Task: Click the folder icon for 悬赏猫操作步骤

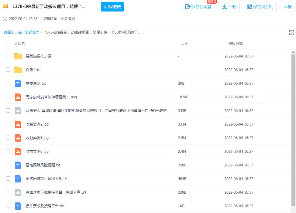Action: [18, 56]
